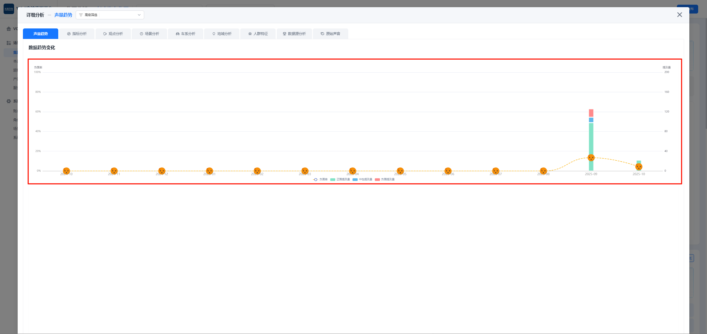
Task: Click the 高级筛选 filter icon
Action: point(81,15)
